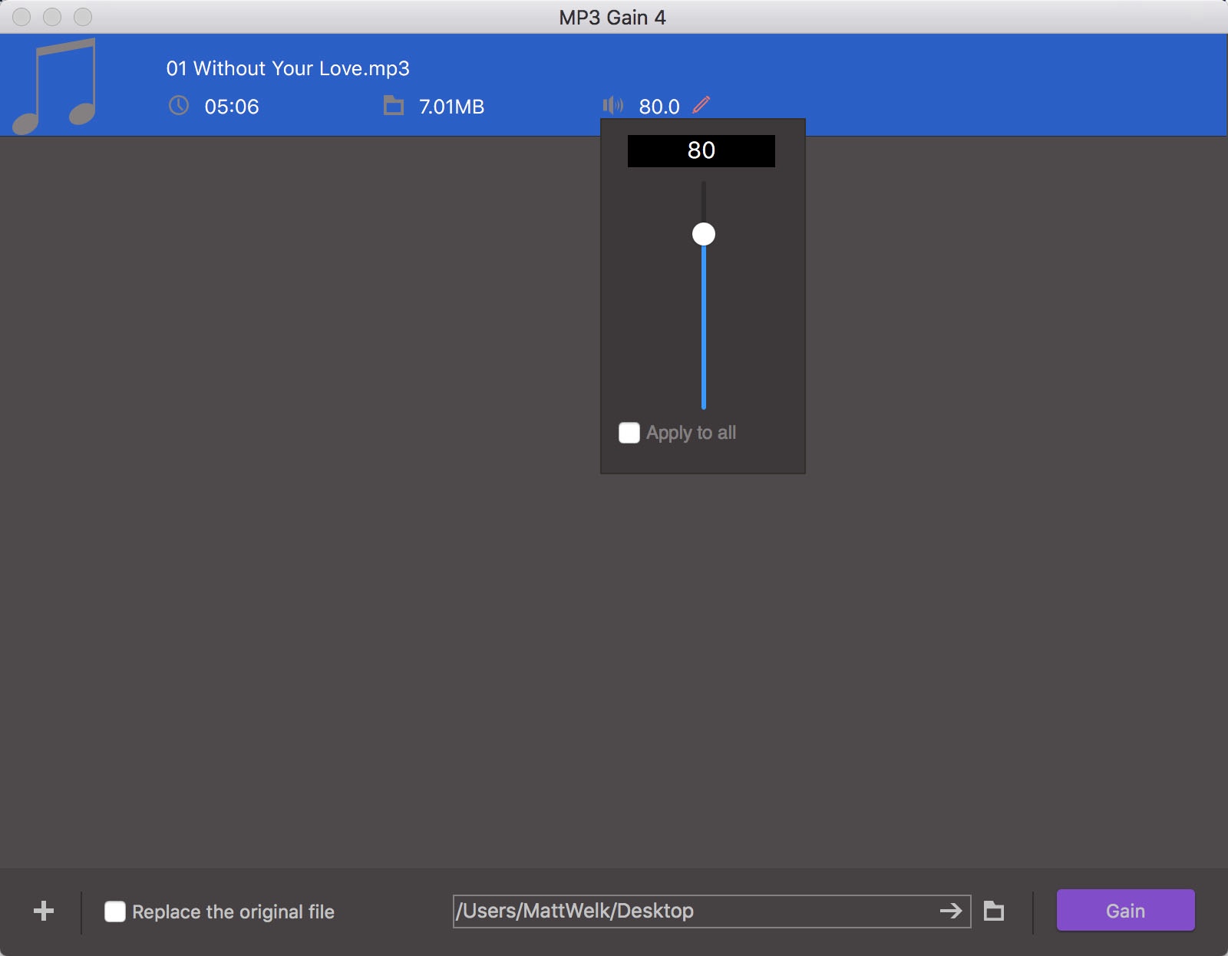Click the volume slider handle

tap(704, 234)
